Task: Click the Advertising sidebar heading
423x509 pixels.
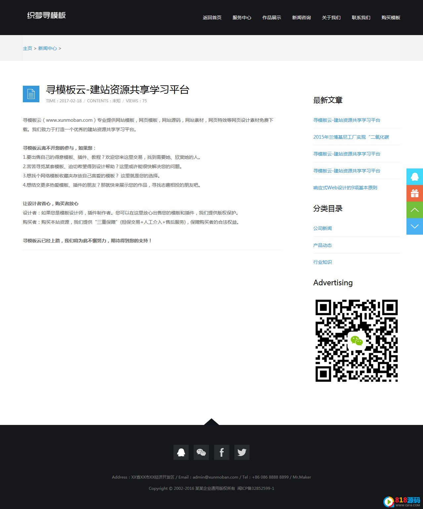Action: click(x=333, y=283)
